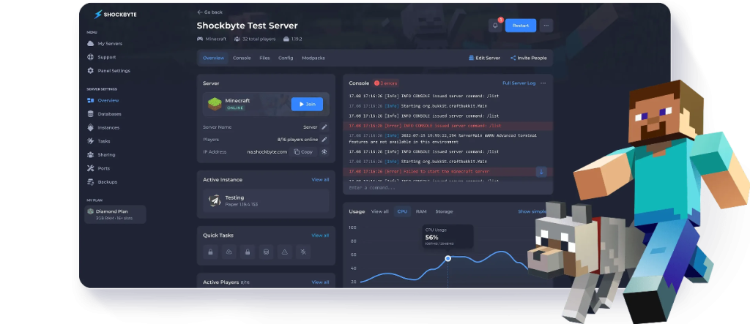Restart the server
The height and width of the screenshot is (324, 750).
click(521, 26)
